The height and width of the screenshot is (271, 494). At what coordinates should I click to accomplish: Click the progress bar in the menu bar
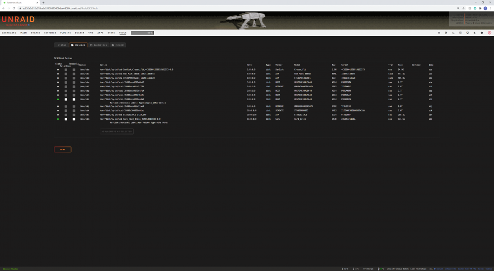click(x=142, y=33)
